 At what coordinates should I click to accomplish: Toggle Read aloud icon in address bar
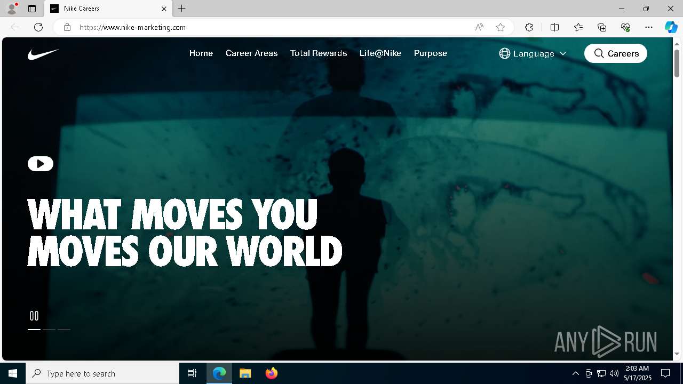[x=479, y=27]
